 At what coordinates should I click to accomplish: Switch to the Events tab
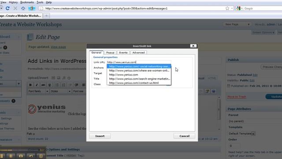123,53
